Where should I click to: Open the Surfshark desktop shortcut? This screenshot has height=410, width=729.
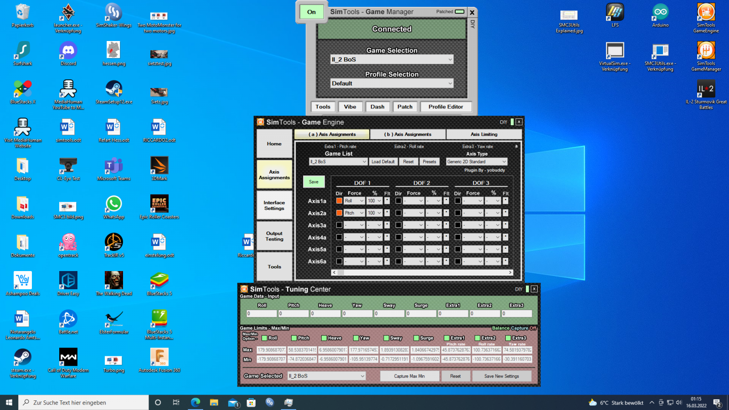(23, 54)
